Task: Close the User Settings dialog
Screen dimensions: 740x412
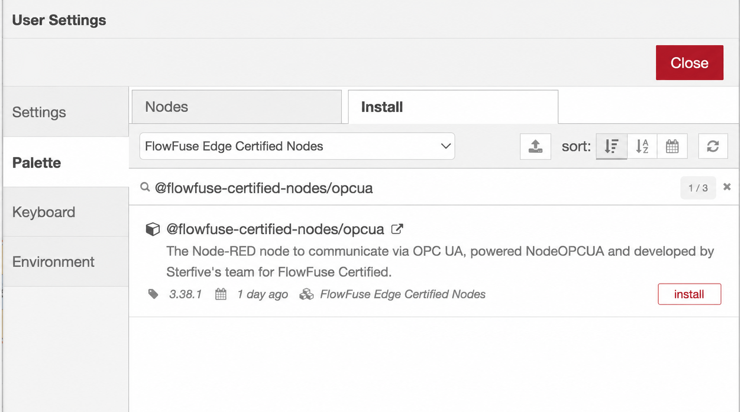Action: pos(689,63)
